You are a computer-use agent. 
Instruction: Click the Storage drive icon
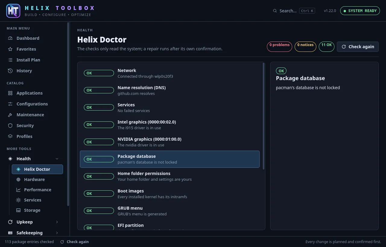coord(18,210)
